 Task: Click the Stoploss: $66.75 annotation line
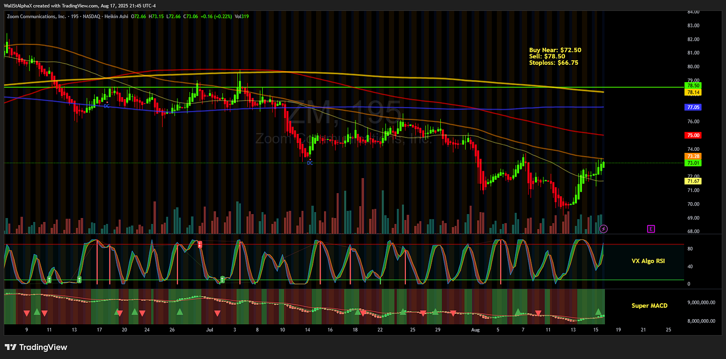(553, 63)
